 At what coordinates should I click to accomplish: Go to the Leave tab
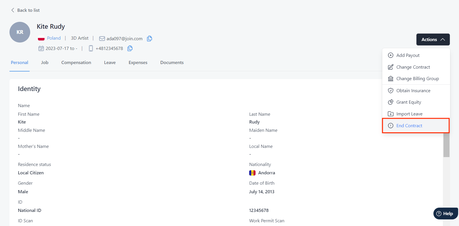click(110, 63)
